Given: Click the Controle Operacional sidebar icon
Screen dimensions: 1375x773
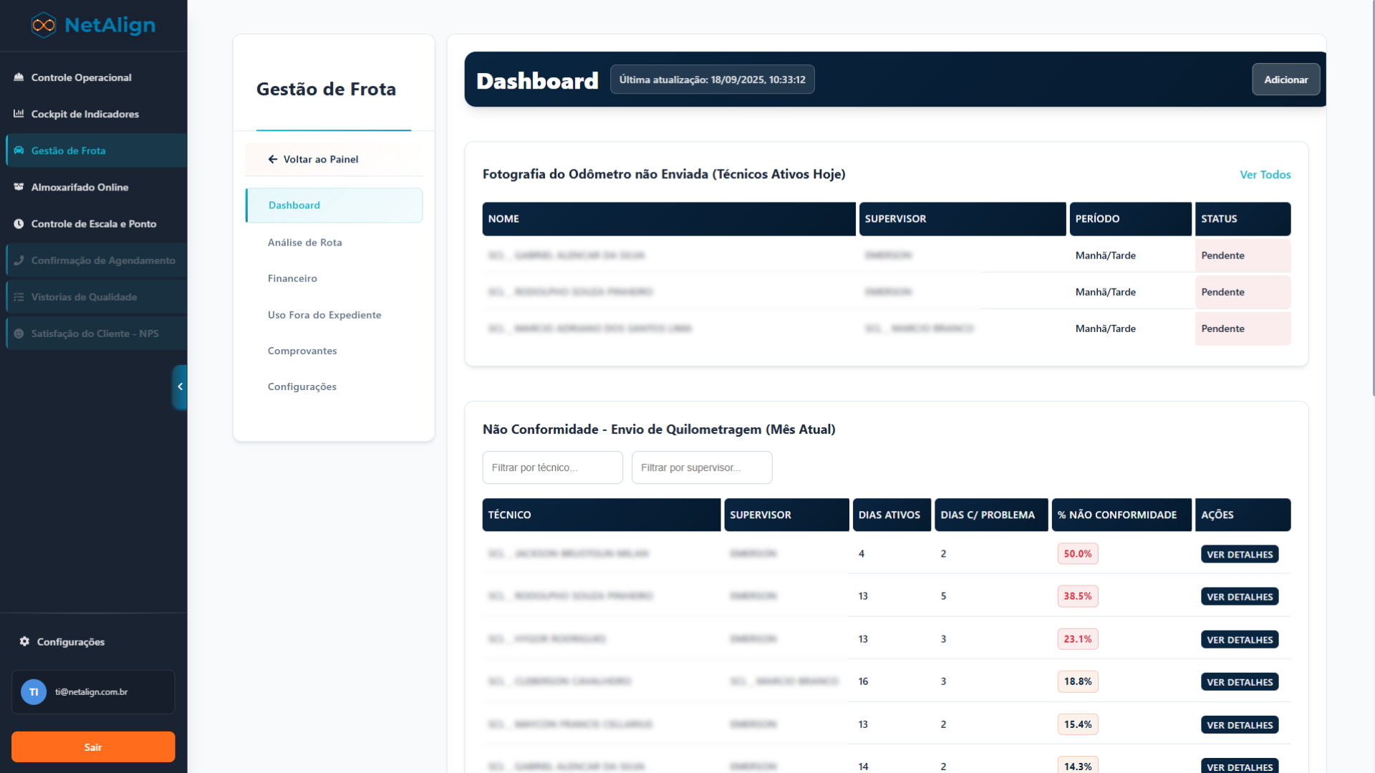Looking at the screenshot, I should pos(19,77).
